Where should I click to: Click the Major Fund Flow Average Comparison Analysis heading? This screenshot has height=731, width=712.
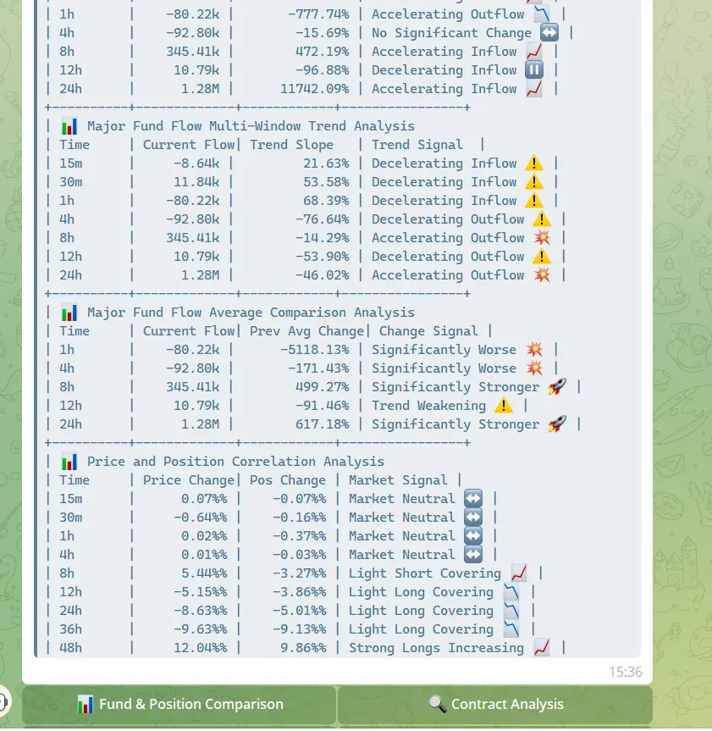coord(251,313)
